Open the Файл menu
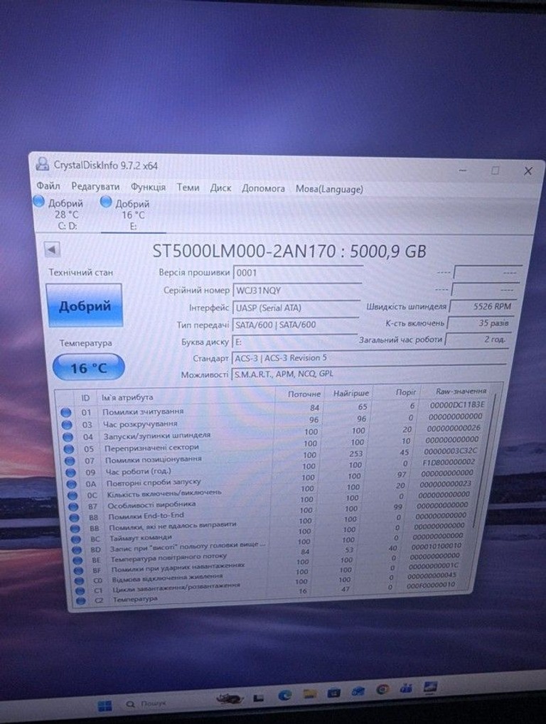The width and height of the screenshot is (546, 724). 48,186
